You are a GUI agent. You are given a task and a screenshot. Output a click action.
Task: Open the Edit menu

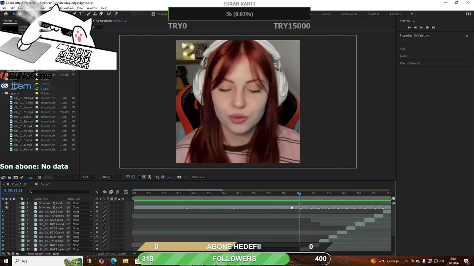12,8
